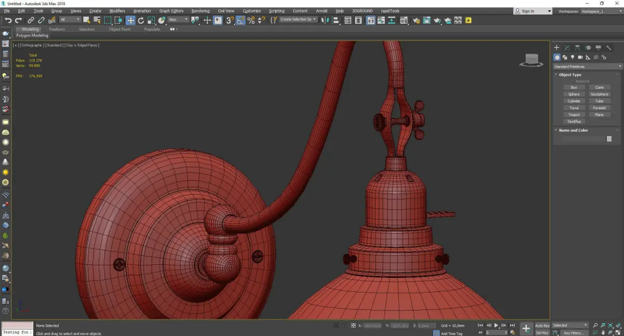Activate the Select and Rotate tool
The image size is (624, 336).
[140, 20]
